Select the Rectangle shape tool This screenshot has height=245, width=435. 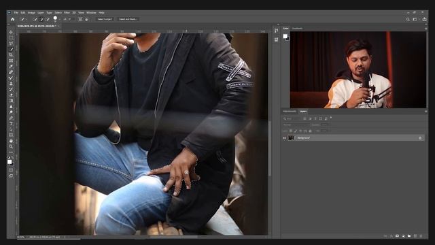point(11,135)
